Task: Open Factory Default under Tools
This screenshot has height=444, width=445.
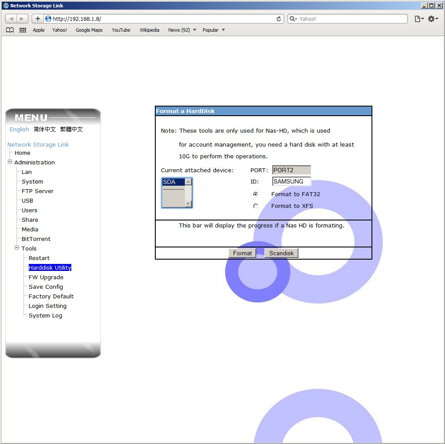Action: point(51,296)
